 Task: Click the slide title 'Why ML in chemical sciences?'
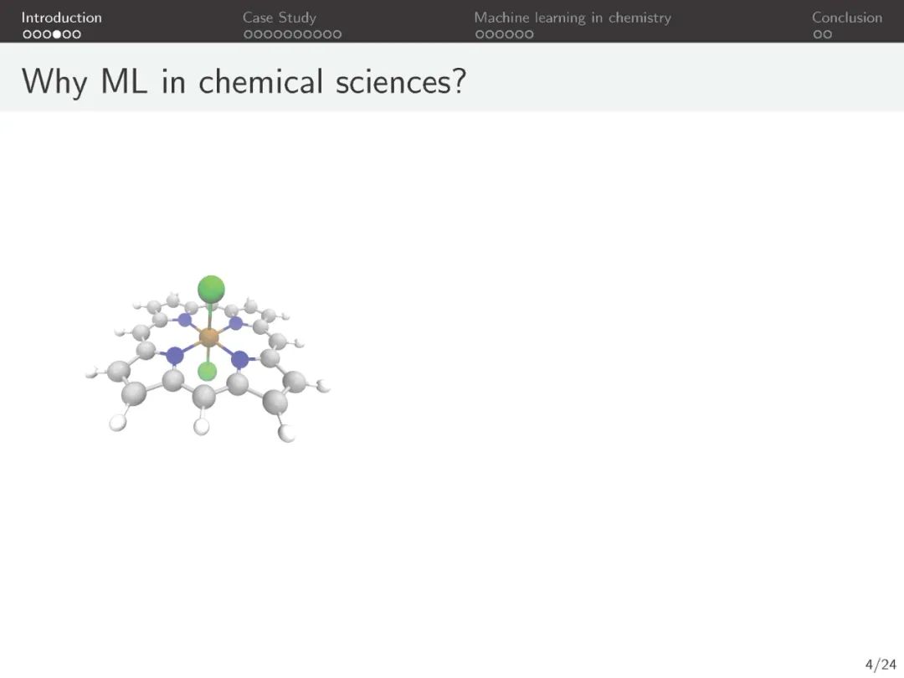[x=244, y=81]
